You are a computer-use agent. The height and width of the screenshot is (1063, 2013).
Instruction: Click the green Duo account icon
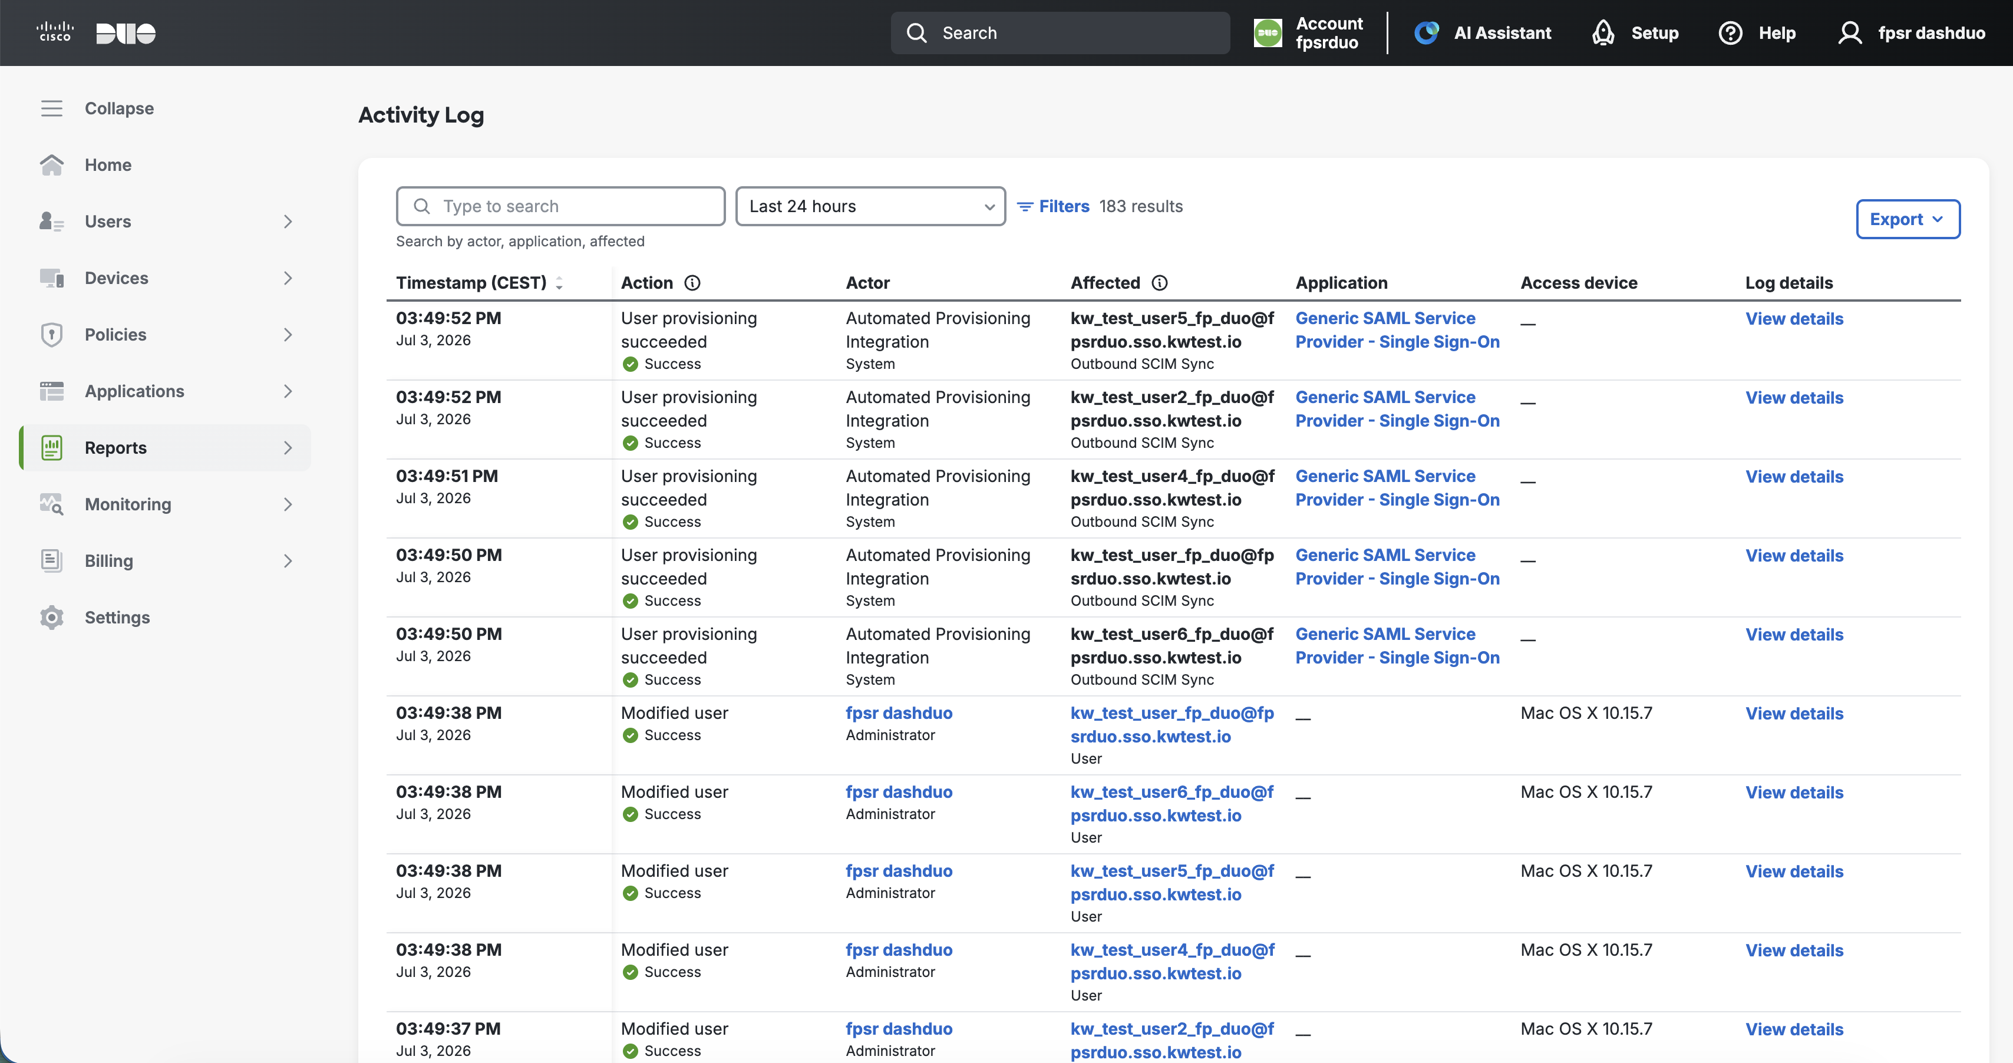point(1268,33)
